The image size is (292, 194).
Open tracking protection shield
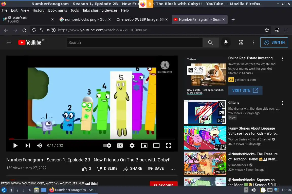[x=34, y=30]
